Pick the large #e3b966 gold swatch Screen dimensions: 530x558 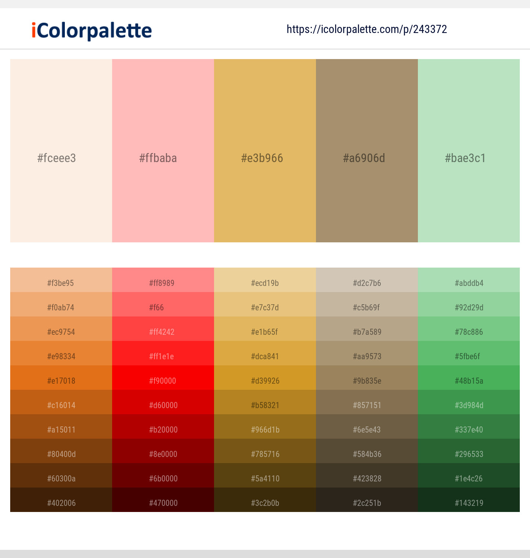265,151
